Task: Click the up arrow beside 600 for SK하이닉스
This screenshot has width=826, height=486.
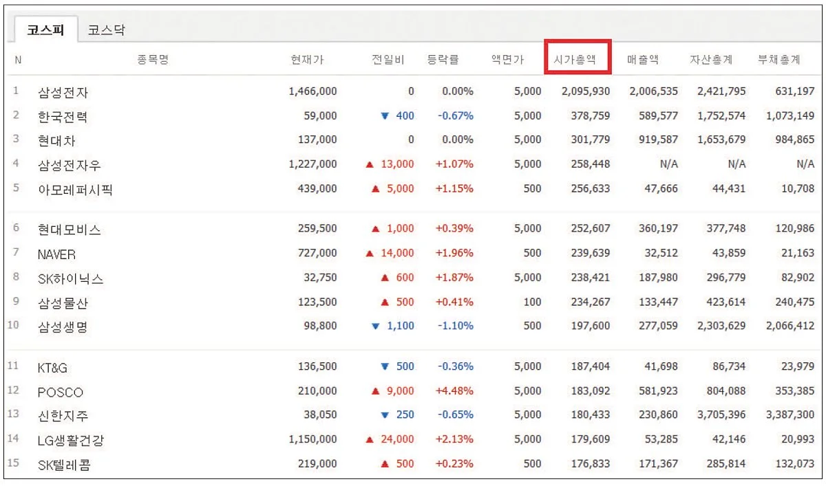Action: point(385,278)
